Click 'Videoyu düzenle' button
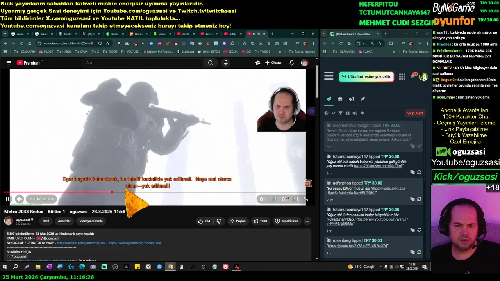The image size is (500, 281). point(91,221)
